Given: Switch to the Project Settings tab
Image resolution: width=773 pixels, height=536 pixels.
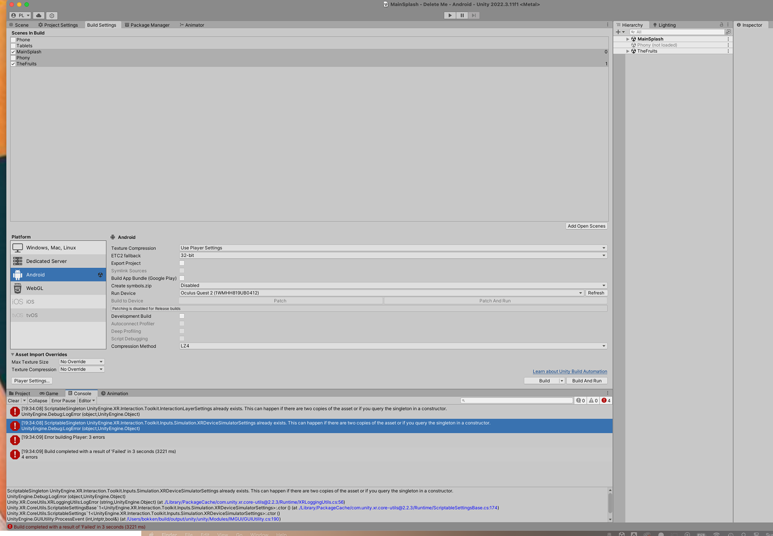Looking at the screenshot, I should pos(58,25).
